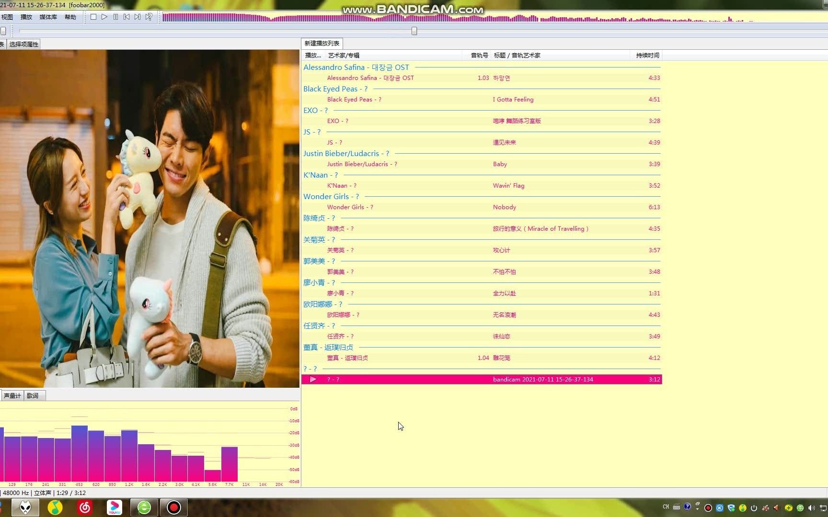Select the 诛仙恋 track
The image size is (828, 517).
(x=482, y=337)
